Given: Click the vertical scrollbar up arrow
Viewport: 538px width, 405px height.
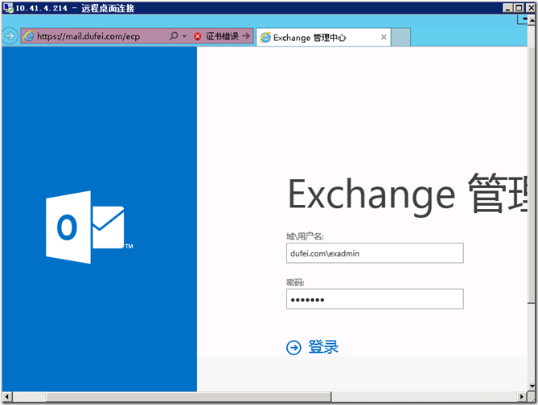Looking at the screenshot, I should 531,21.
